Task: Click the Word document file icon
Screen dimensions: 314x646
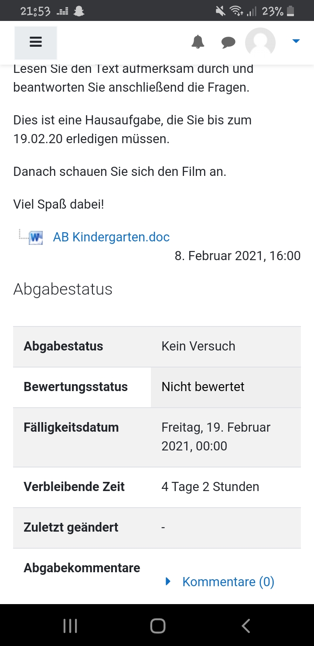Action: click(36, 237)
